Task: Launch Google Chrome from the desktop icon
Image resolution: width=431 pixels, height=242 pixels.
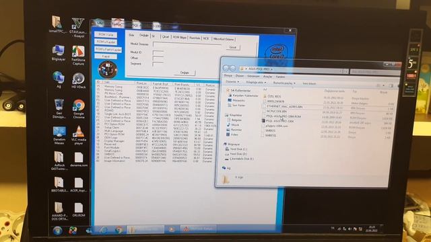Action: click(x=79, y=109)
